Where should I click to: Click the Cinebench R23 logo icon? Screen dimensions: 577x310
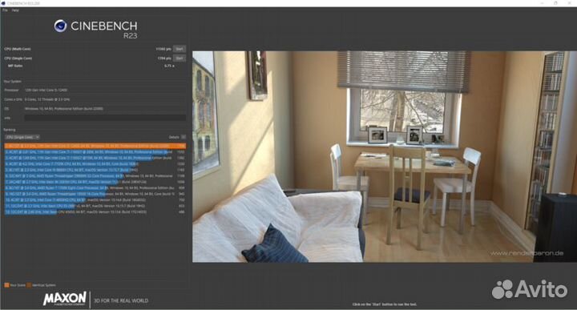(x=60, y=26)
